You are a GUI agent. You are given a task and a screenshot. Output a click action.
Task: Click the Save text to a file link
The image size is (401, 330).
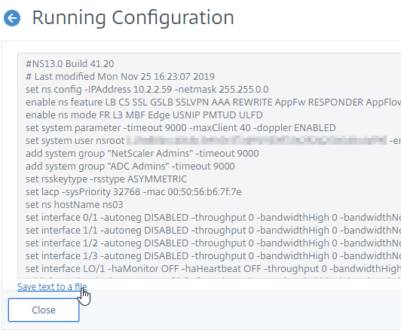(52, 287)
